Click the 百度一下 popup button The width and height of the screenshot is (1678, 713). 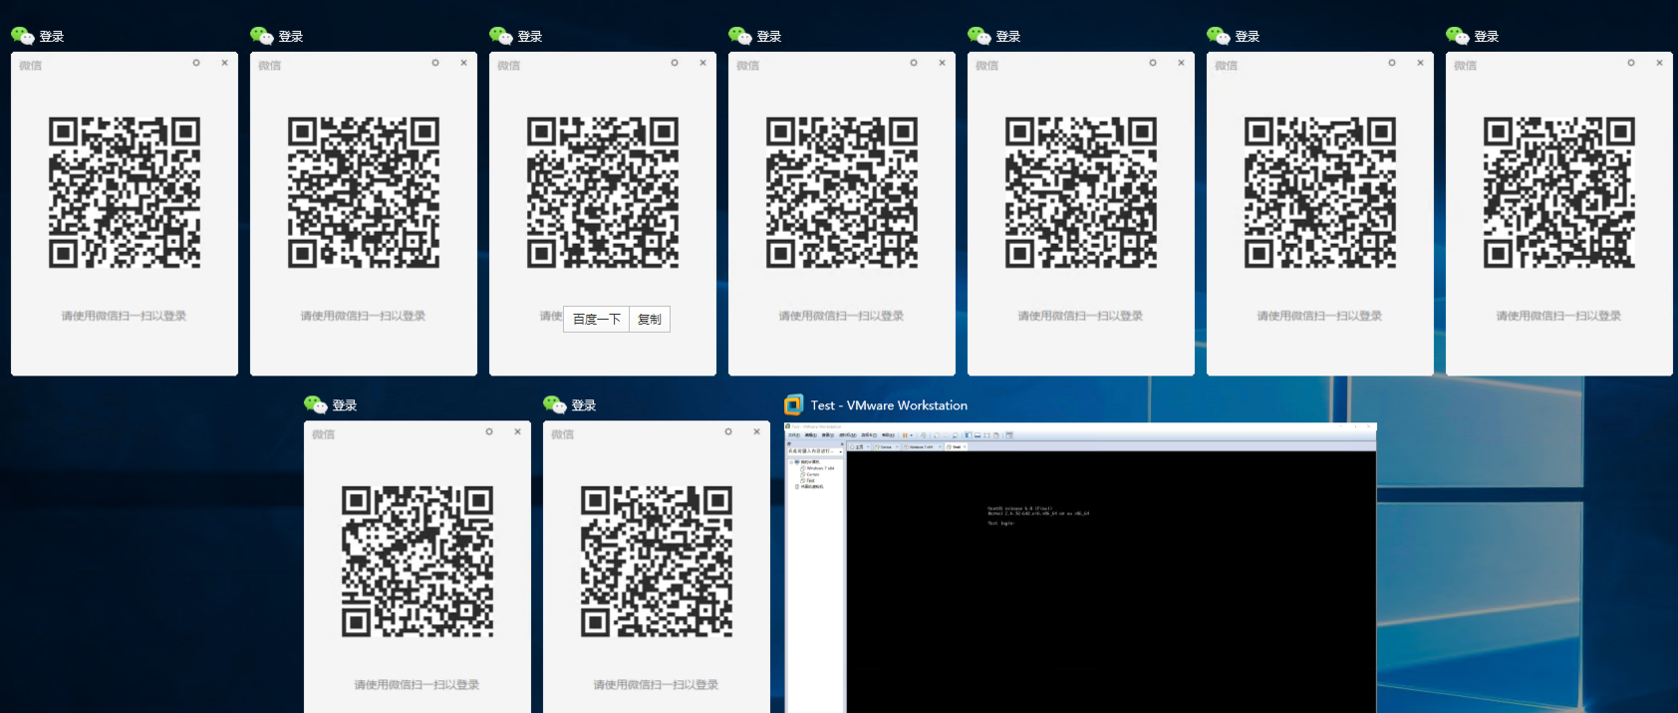click(x=597, y=319)
